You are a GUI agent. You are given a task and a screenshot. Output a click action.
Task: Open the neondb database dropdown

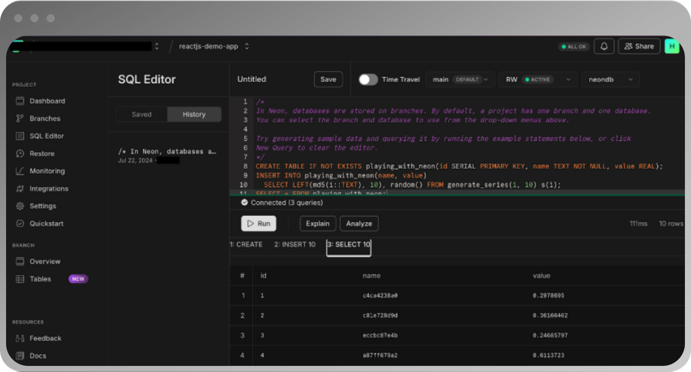(x=610, y=80)
